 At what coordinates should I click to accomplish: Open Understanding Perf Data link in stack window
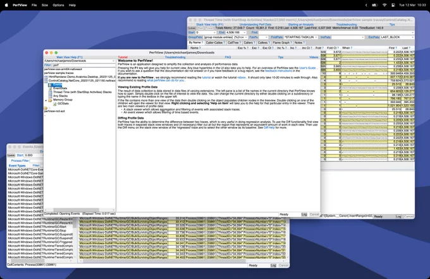coord(255,25)
